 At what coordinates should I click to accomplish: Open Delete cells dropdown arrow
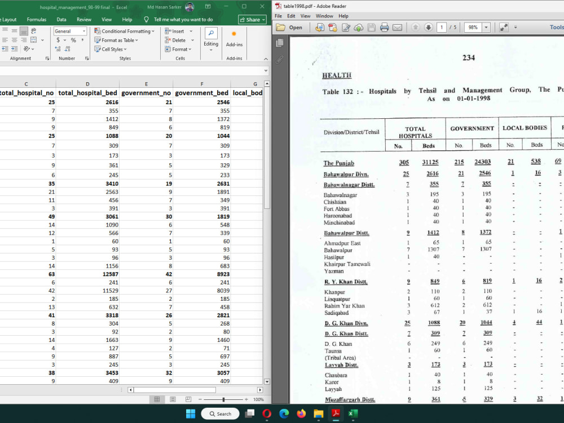[x=192, y=40]
